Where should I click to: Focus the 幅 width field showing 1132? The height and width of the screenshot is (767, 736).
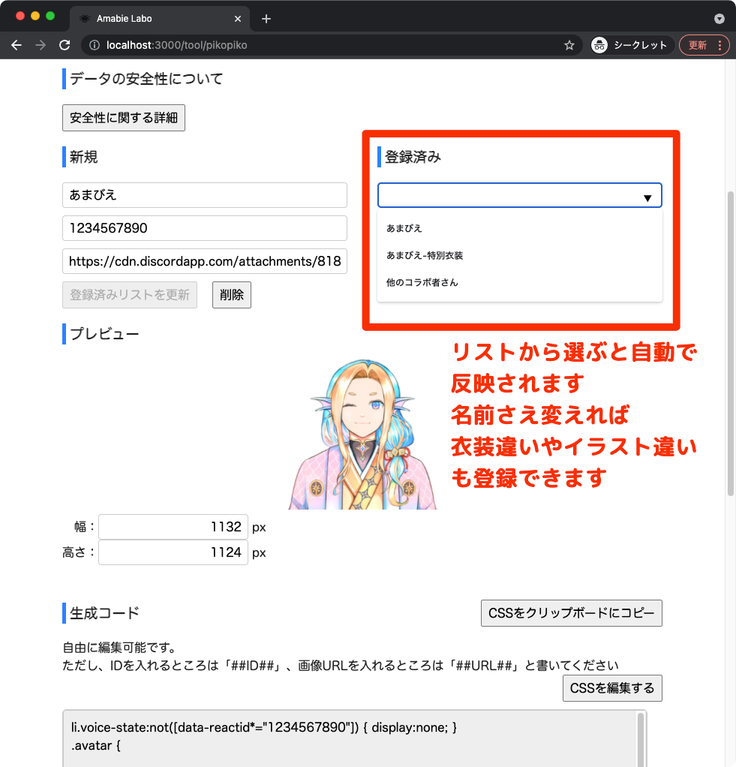pos(173,527)
